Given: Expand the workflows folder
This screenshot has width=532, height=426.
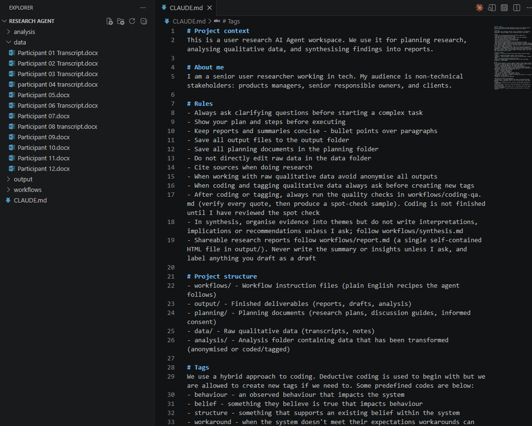Looking at the screenshot, I should click(x=27, y=190).
